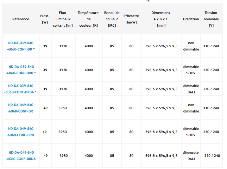The height and width of the screenshot is (169, 227).
Task: Select 'dimmable DALI' in the 049 CONF-DRDA row
Action: 191,156
